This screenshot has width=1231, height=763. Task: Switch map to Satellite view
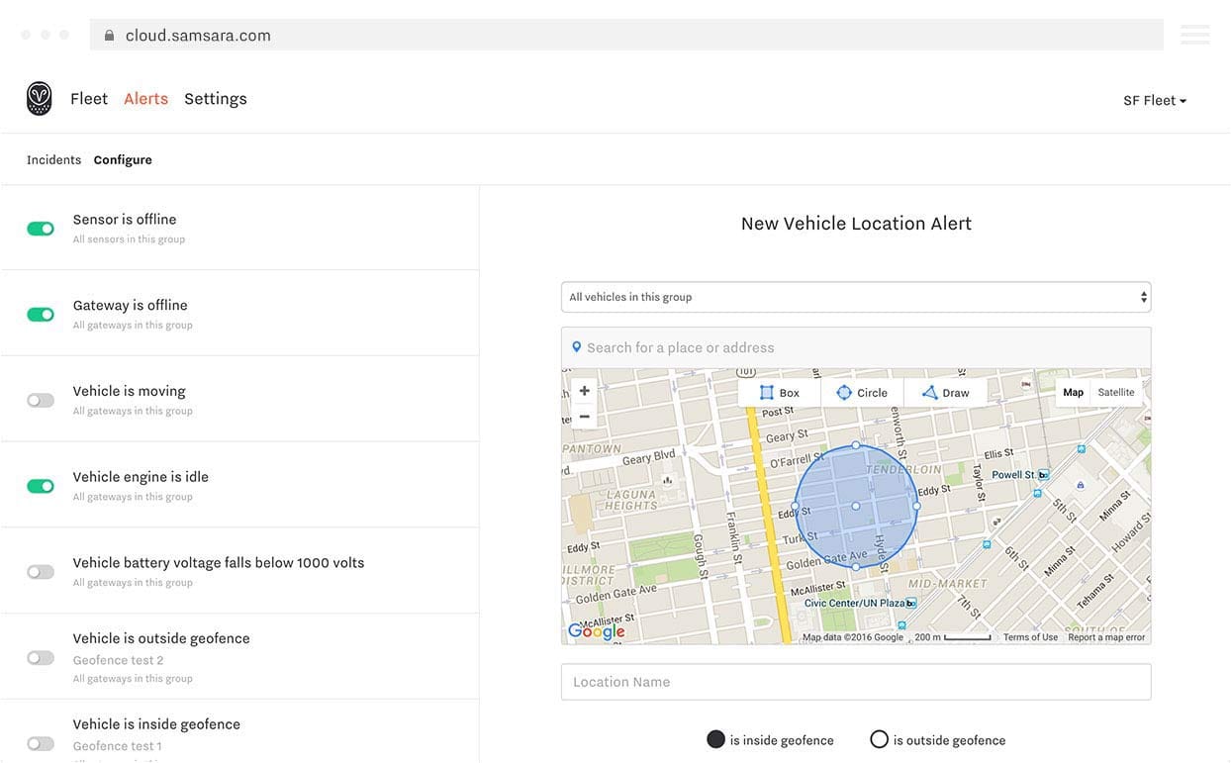(x=1116, y=393)
